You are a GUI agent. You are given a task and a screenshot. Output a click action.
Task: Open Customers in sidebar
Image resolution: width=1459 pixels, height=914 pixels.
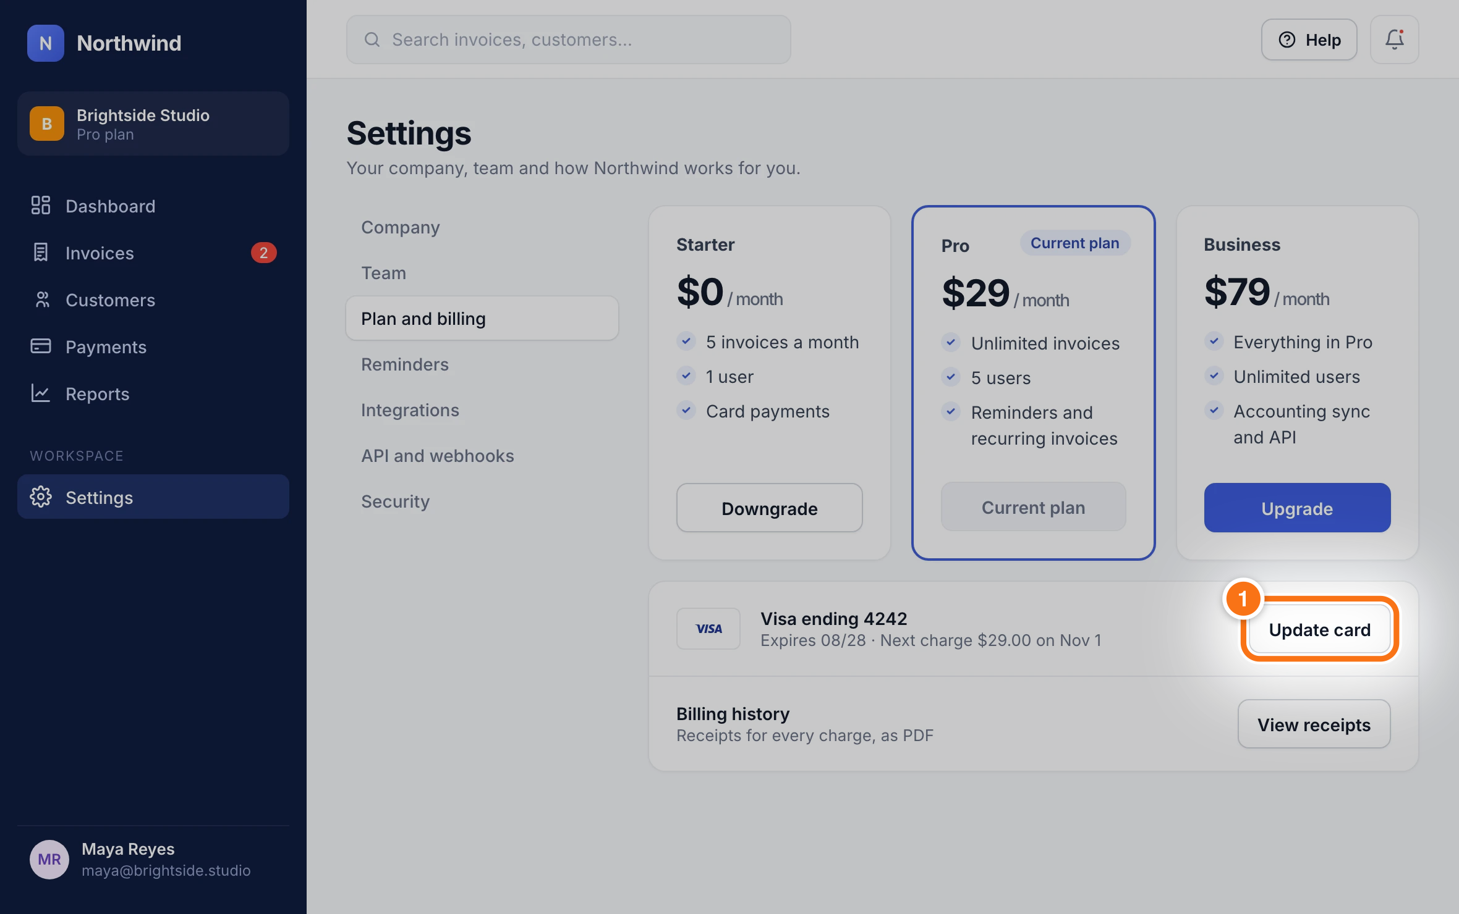[x=153, y=300]
